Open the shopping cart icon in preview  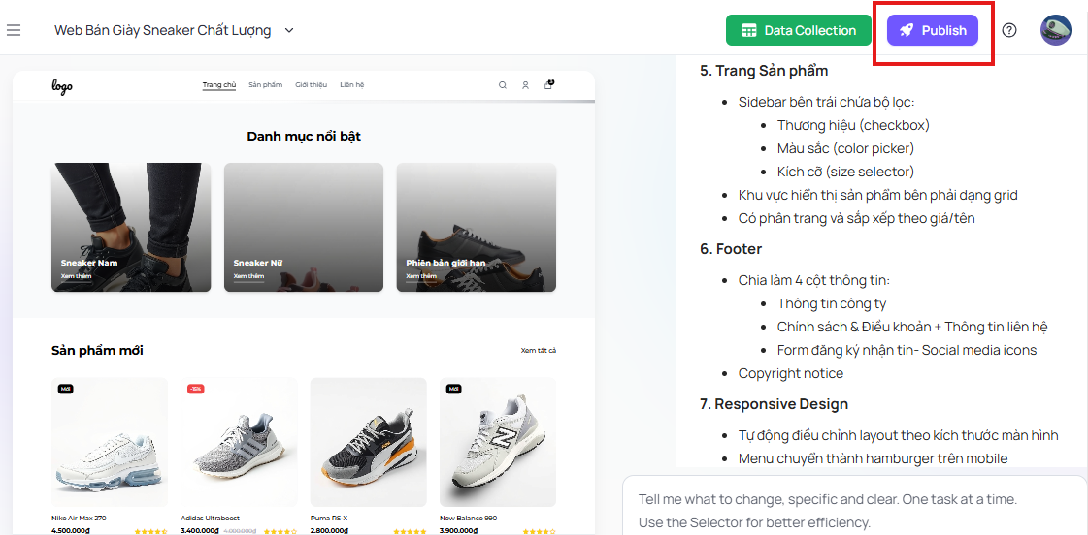pos(548,84)
